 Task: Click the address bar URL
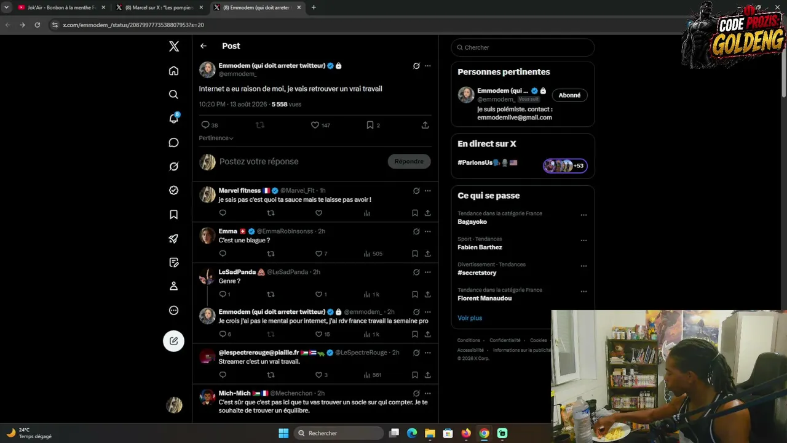133,25
